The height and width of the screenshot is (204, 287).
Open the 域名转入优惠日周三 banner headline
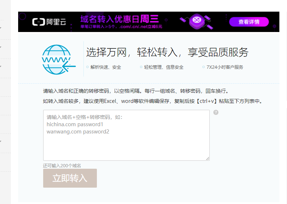coord(119,19)
